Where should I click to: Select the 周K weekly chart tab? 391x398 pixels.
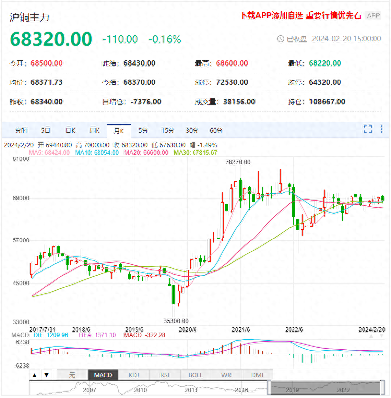(95, 131)
